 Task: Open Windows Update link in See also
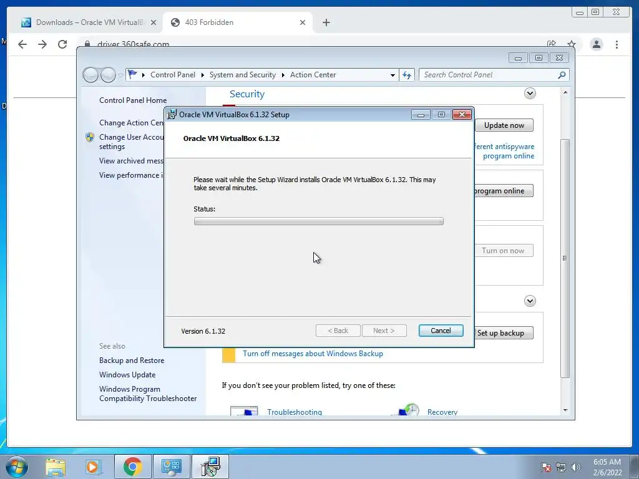point(127,375)
